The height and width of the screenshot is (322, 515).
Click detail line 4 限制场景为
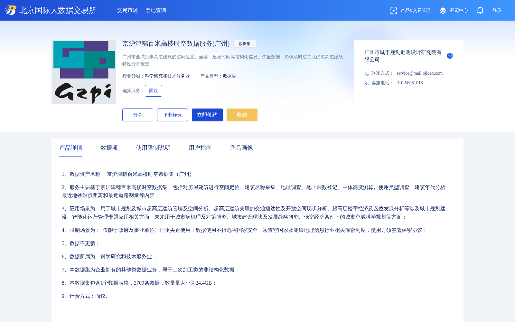244,230
